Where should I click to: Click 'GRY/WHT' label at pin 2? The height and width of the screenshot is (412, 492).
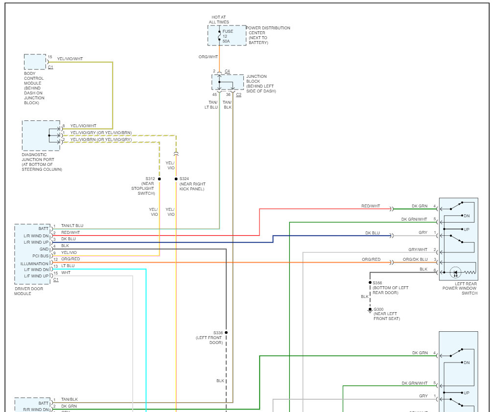pyautogui.click(x=418, y=250)
